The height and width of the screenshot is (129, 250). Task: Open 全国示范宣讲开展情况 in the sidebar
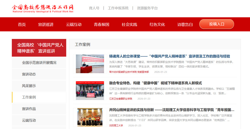39,63
